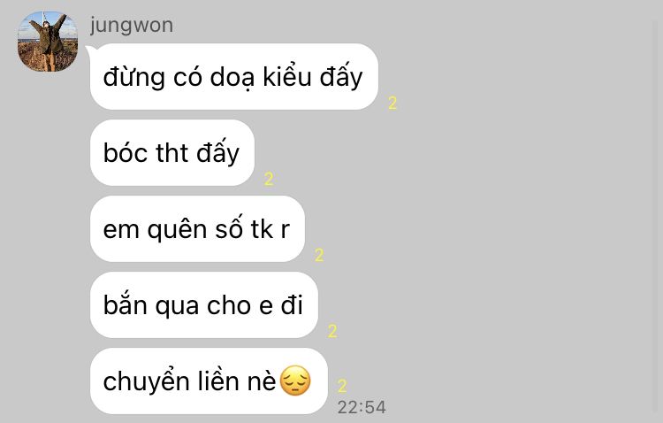Select the "bóc tht đấy" message bubble
Screen dimensions: 663x423
click(172, 152)
